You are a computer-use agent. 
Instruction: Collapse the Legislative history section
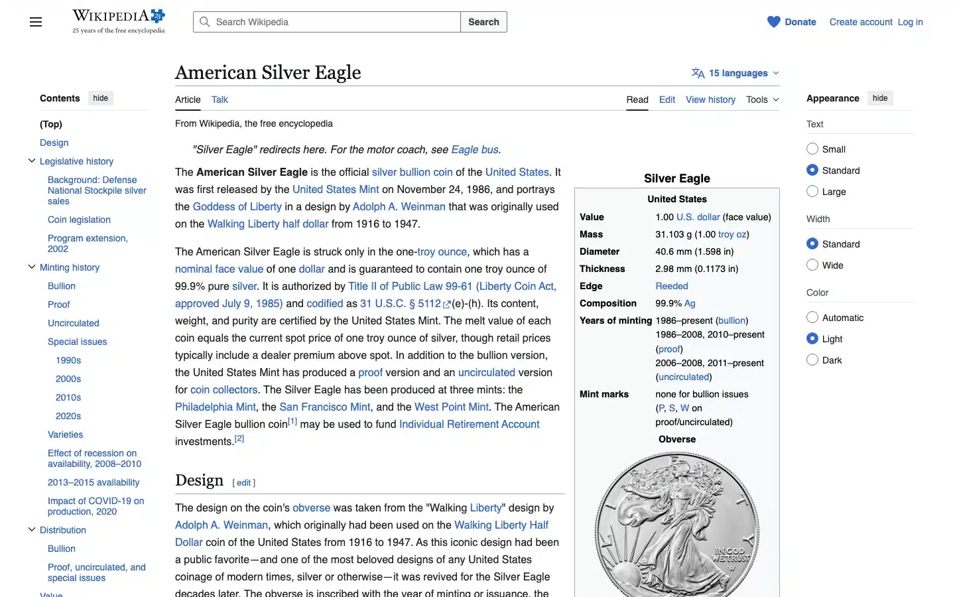pyautogui.click(x=31, y=161)
